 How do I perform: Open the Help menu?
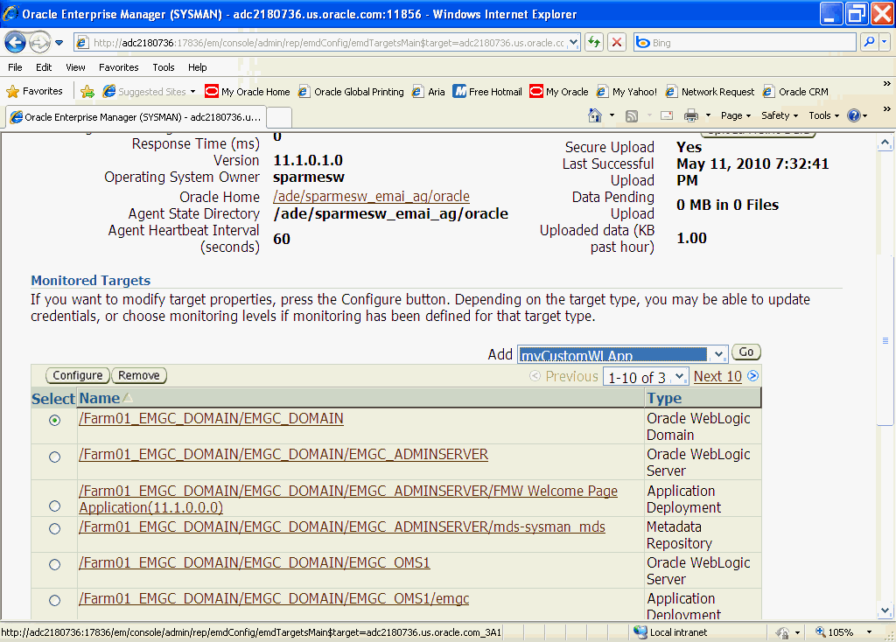(198, 67)
